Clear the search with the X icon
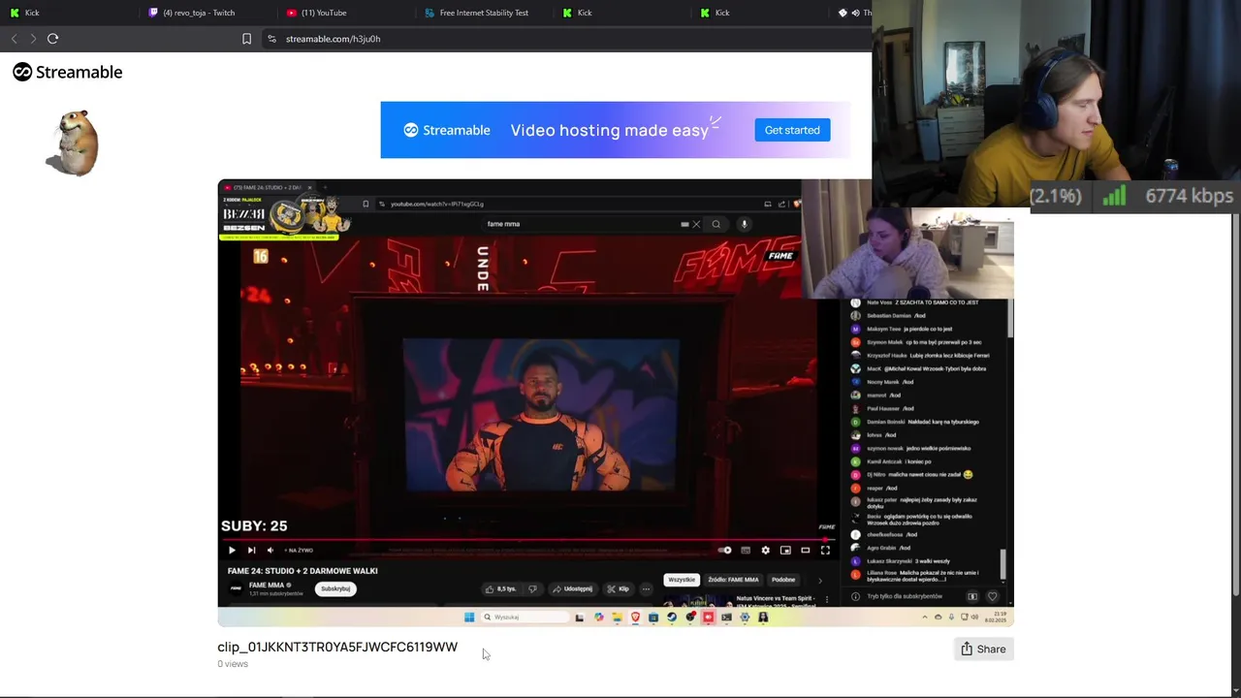Viewport: 1241px width, 698px height. (695, 224)
